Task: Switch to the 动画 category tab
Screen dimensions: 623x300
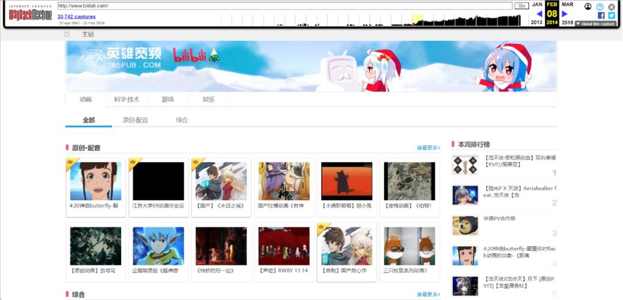Action: [x=85, y=100]
